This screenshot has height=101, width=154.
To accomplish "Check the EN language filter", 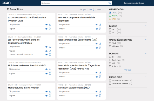I will pyautogui.click(x=110, y=33).
